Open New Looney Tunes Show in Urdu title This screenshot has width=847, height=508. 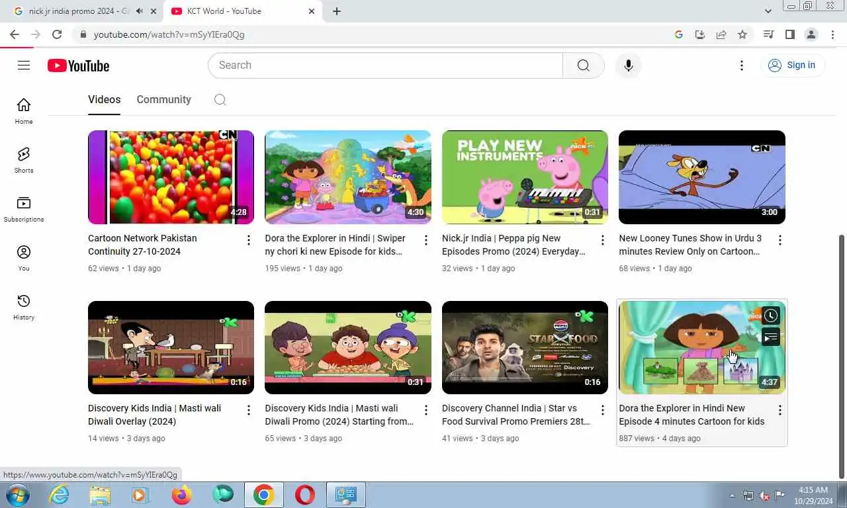tap(690, 245)
